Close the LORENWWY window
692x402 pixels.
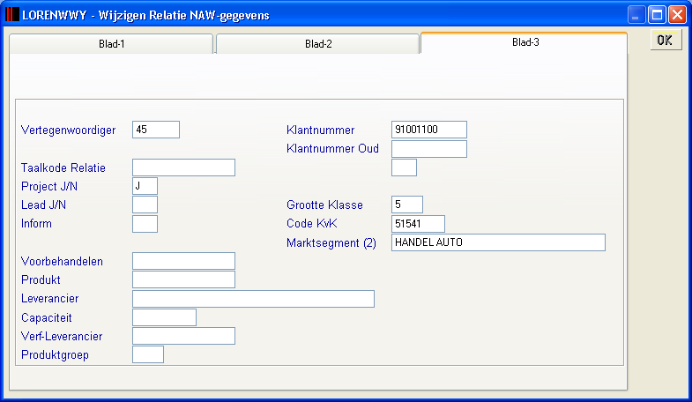[677, 15]
